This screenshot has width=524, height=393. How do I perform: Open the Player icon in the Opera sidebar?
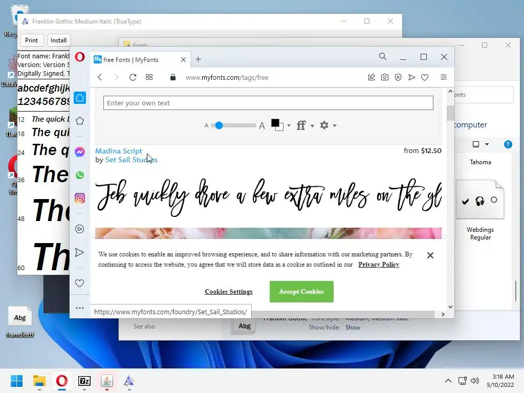coord(80,229)
